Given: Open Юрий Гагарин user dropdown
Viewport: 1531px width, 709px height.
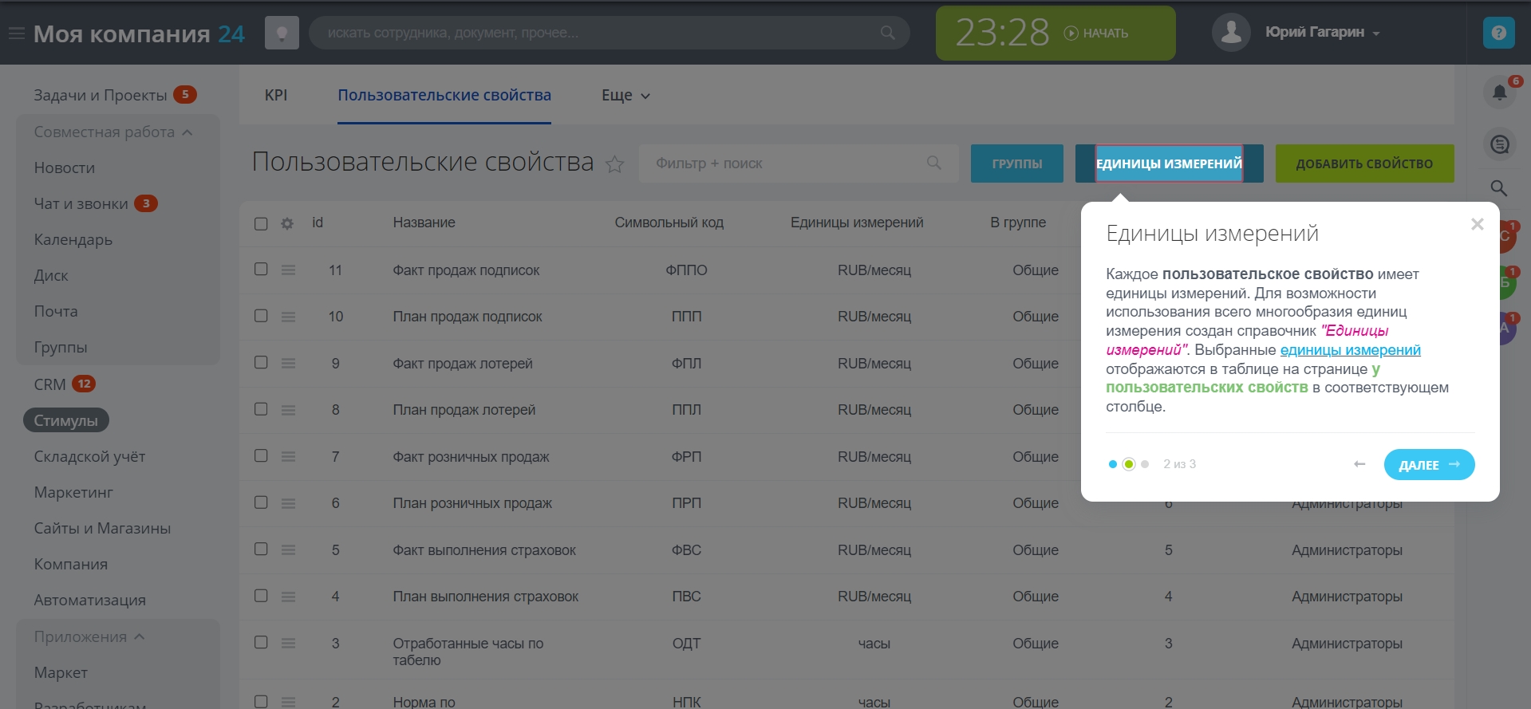Looking at the screenshot, I should (x=1376, y=33).
